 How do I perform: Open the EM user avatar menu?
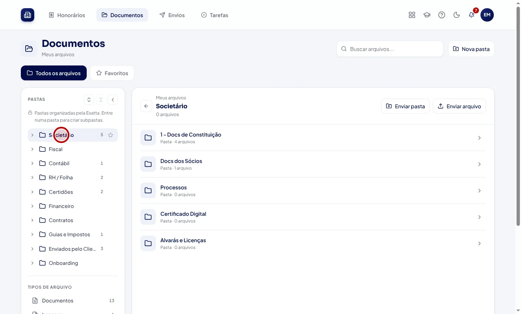(x=487, y=15)
